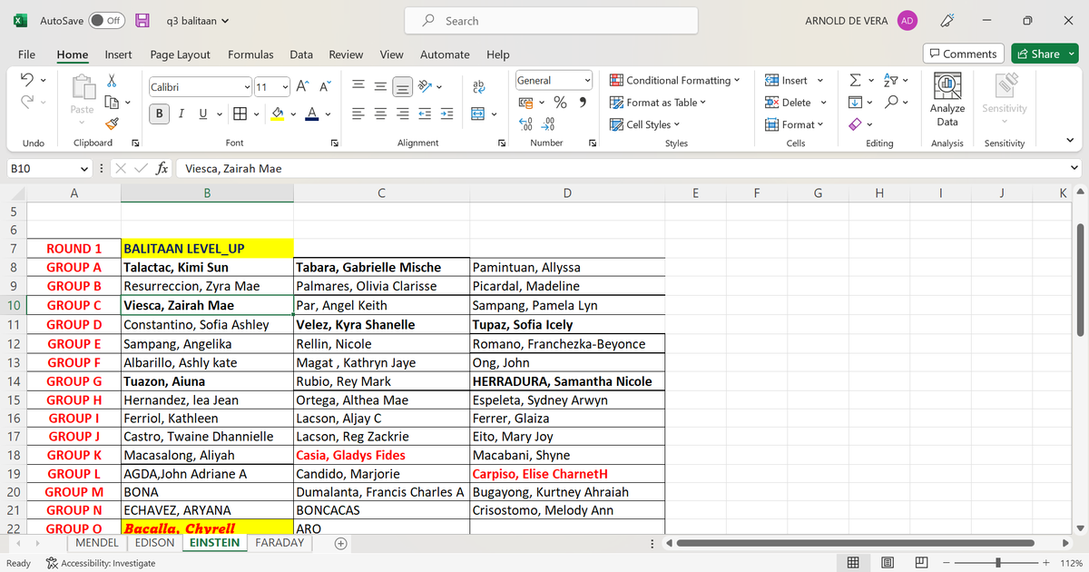Image resolution: width=1089 pixels, height=572 pixels.
Task: Open the Page Layout ribbon tab
Action: (x=180, y=54)
